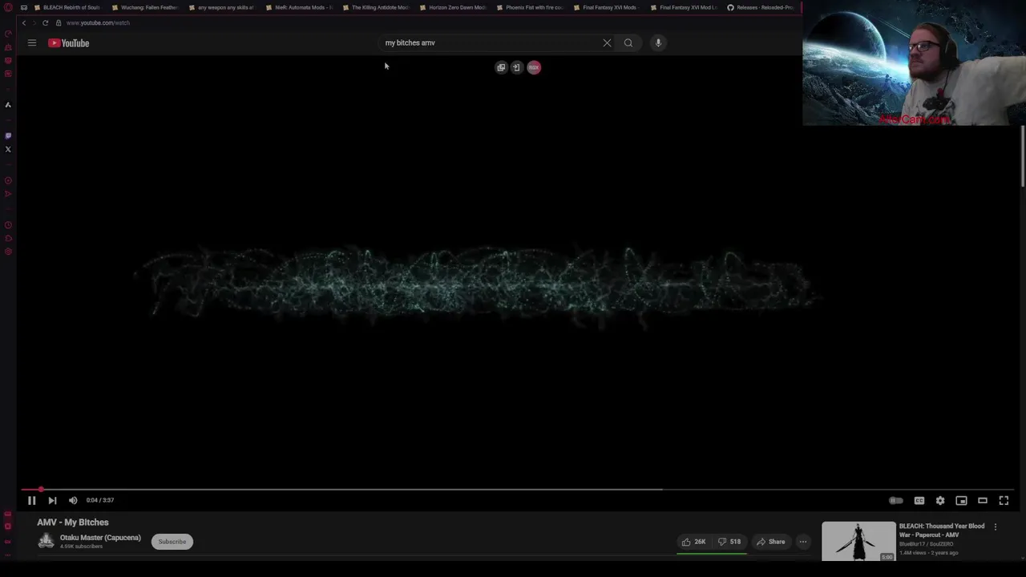Open the My Flow send arrow icon
This screenshot has height=577, width=1026.
click(8, 193)
